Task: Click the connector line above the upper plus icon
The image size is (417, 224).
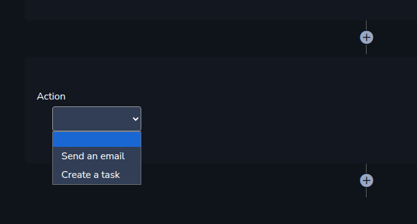Action: [x=366, y=26]
